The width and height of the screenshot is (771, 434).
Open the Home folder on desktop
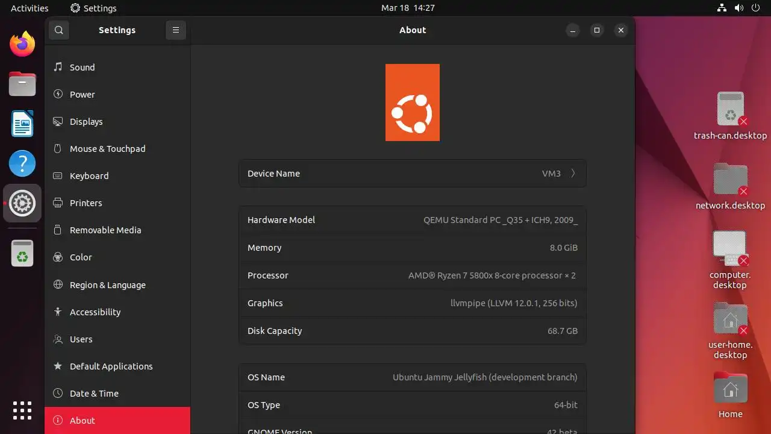click(x=730, y=395)
